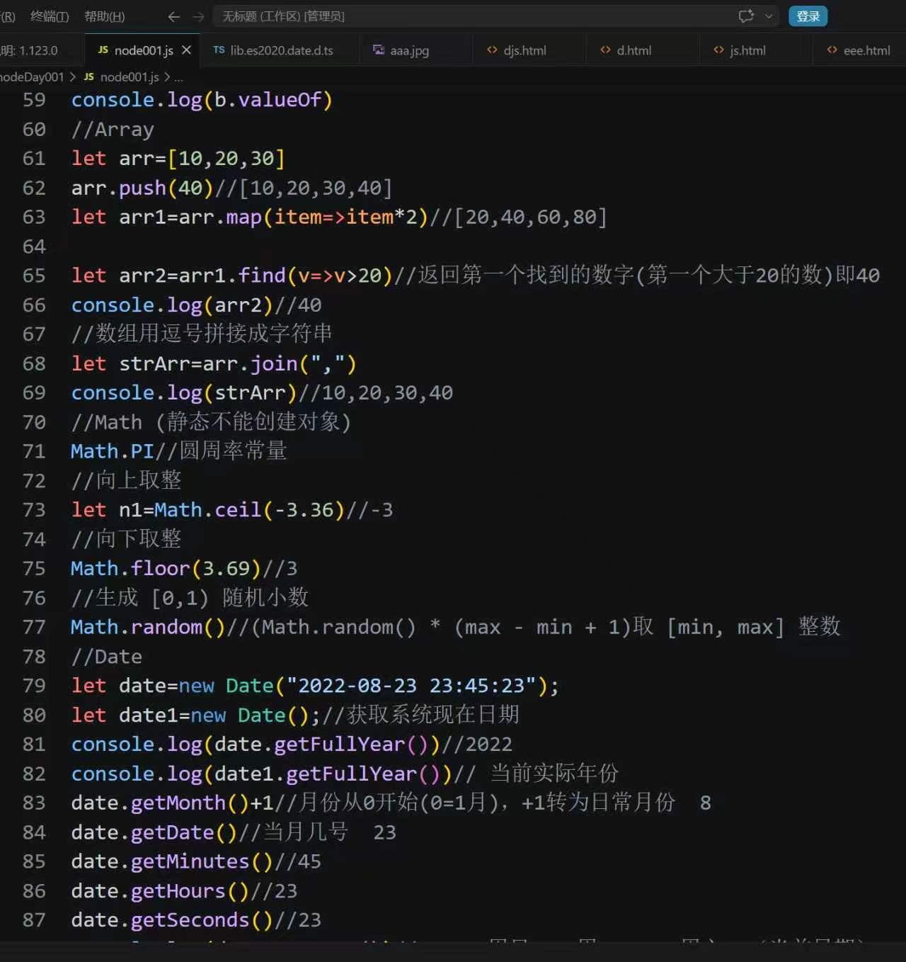Image resolution: width=906 pixels, height=962 pixels.
Task: Click the HTML icon on the js.html tab
Action: pyautogui.click(x=718, y=50)
